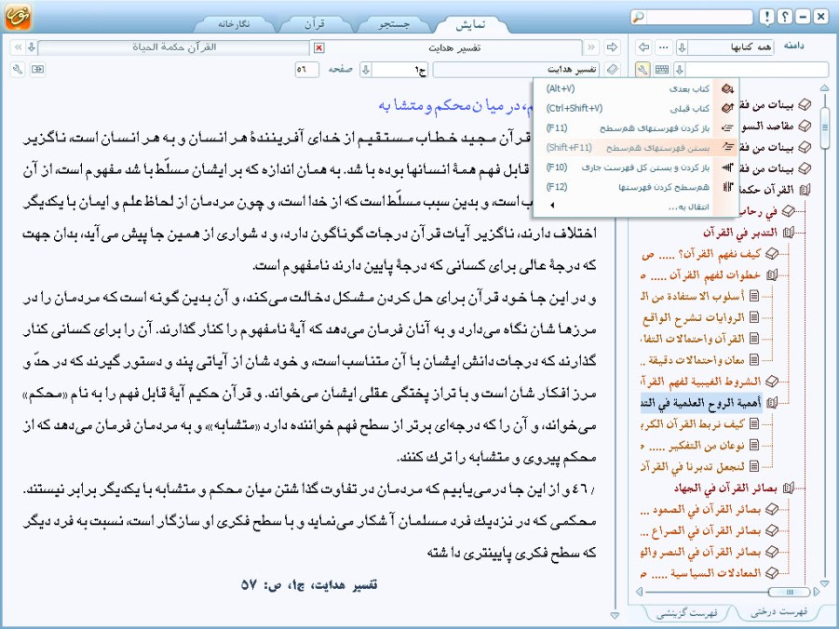Click the left arrow beside the scope selector

click(x=643, y=47)
